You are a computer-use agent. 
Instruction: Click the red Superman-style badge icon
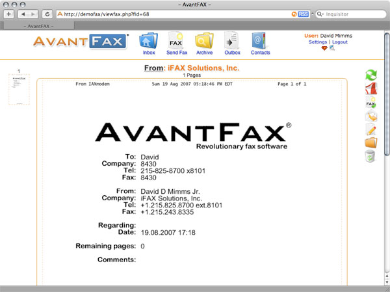[324, 48]
